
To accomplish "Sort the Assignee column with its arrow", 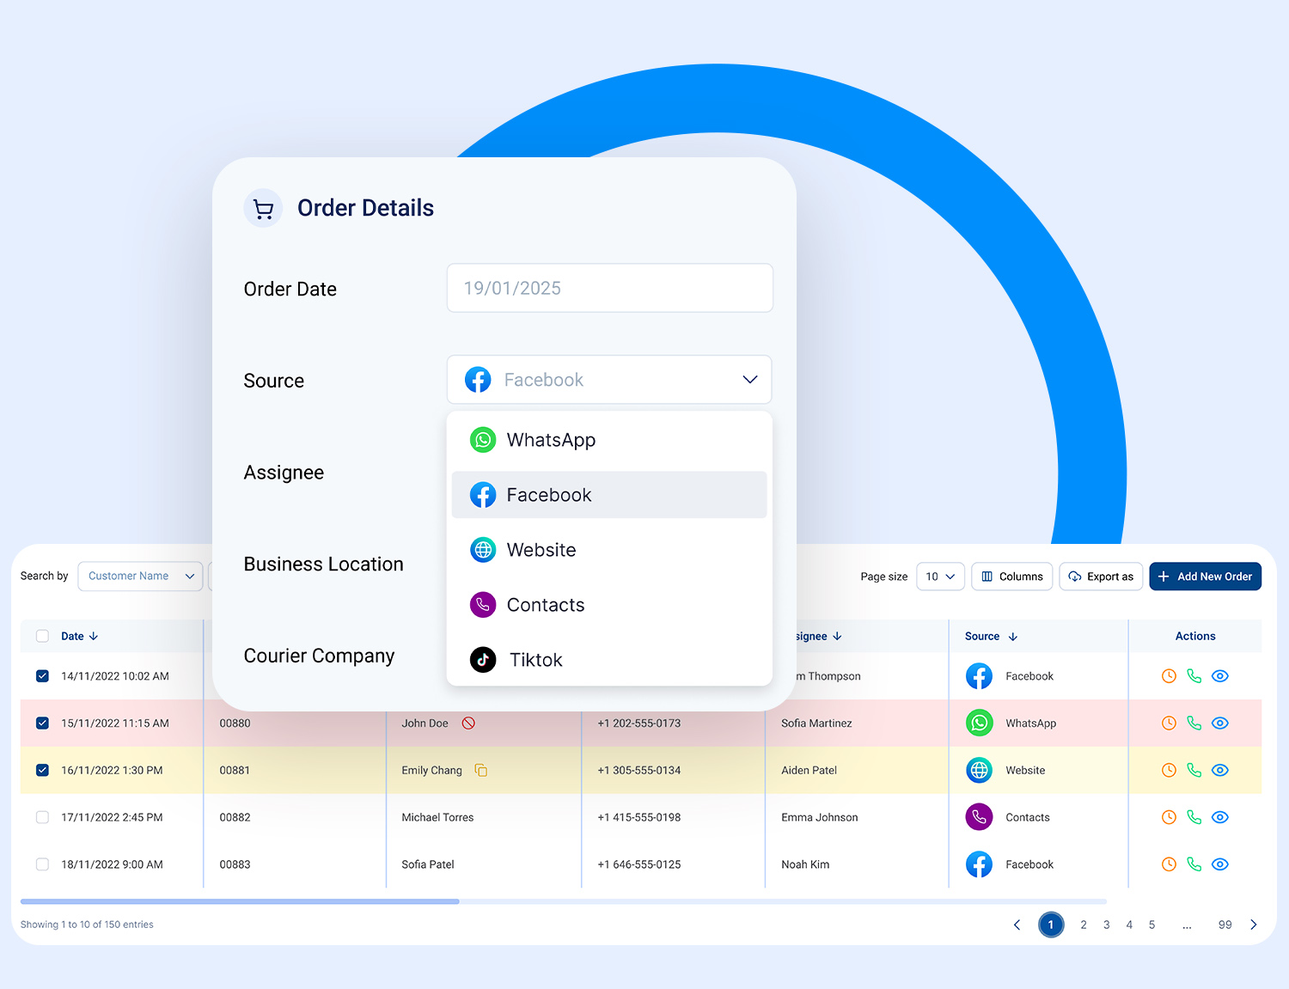I will point(837,637).
